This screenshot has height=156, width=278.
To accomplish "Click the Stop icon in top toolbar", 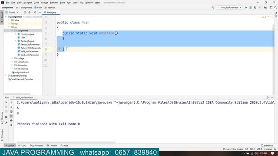I will pos(260,8).
